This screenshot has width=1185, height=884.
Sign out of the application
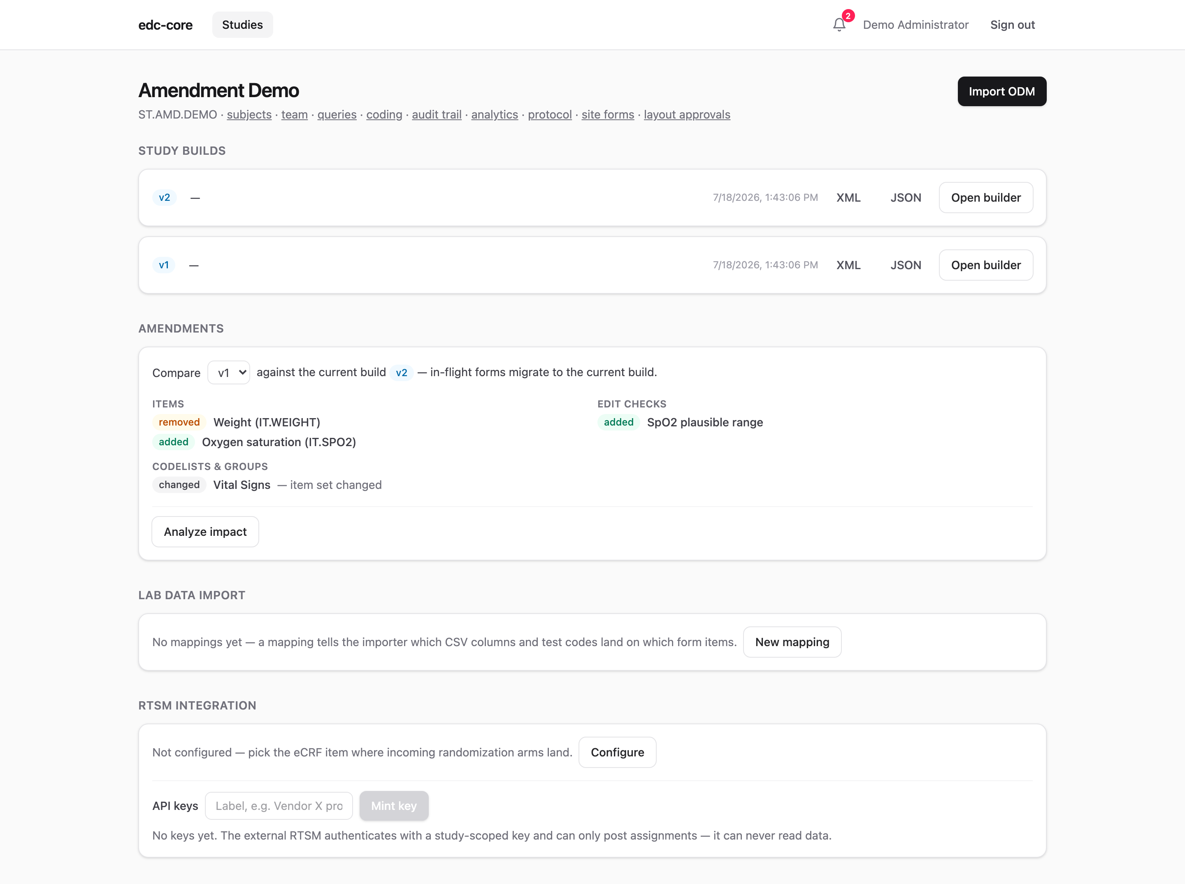click(1012, 25)
